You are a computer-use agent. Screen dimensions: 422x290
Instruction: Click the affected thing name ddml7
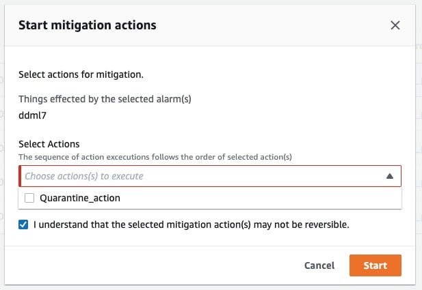tap(33, 115)
